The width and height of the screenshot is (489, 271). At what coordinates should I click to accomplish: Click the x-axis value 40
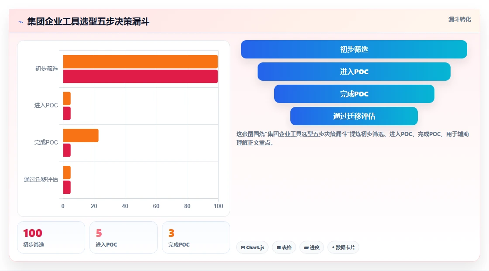[x=125, y=206]
